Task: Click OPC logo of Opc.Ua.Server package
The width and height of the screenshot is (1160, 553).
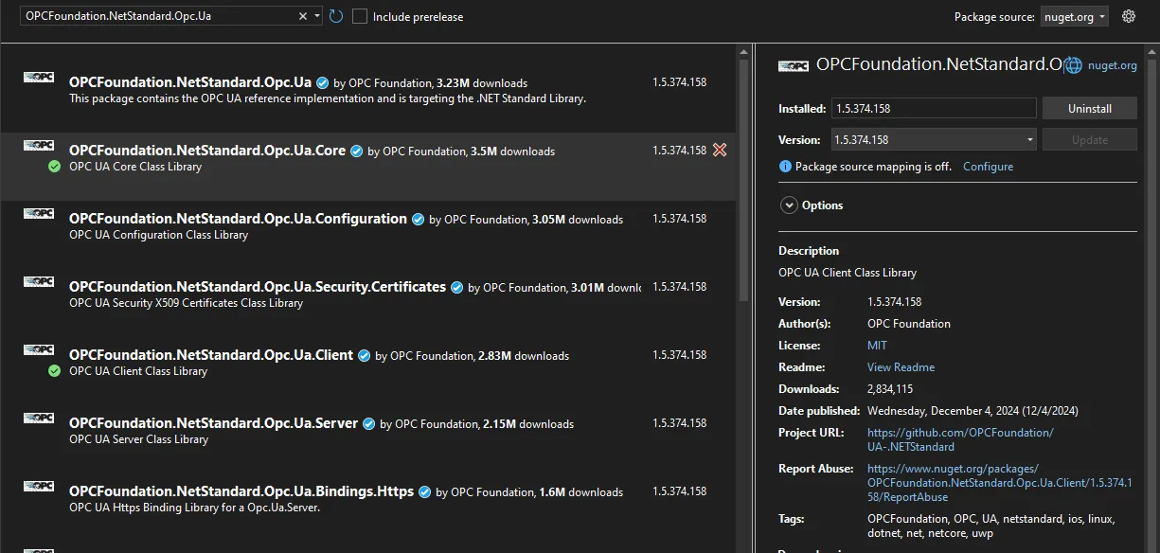Action: click(x=39, y=418)
